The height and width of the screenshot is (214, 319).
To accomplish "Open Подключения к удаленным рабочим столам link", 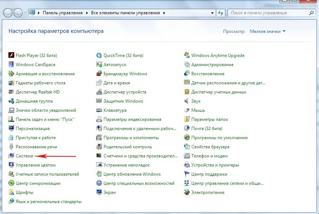I will pyautogui.click(x=140, y=129).
